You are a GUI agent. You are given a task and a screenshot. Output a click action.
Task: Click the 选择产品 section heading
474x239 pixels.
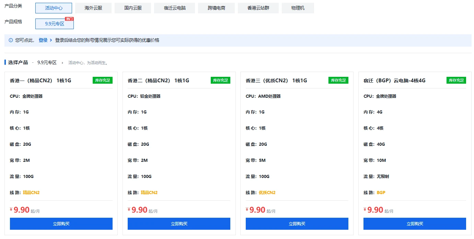(18, 62)
